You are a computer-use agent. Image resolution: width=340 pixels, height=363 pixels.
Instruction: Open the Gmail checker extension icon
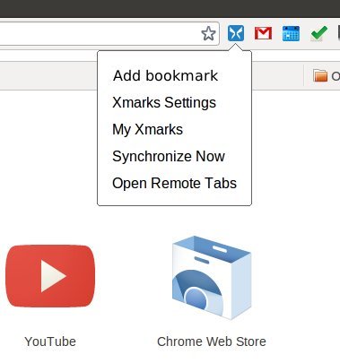click(263, 33)
